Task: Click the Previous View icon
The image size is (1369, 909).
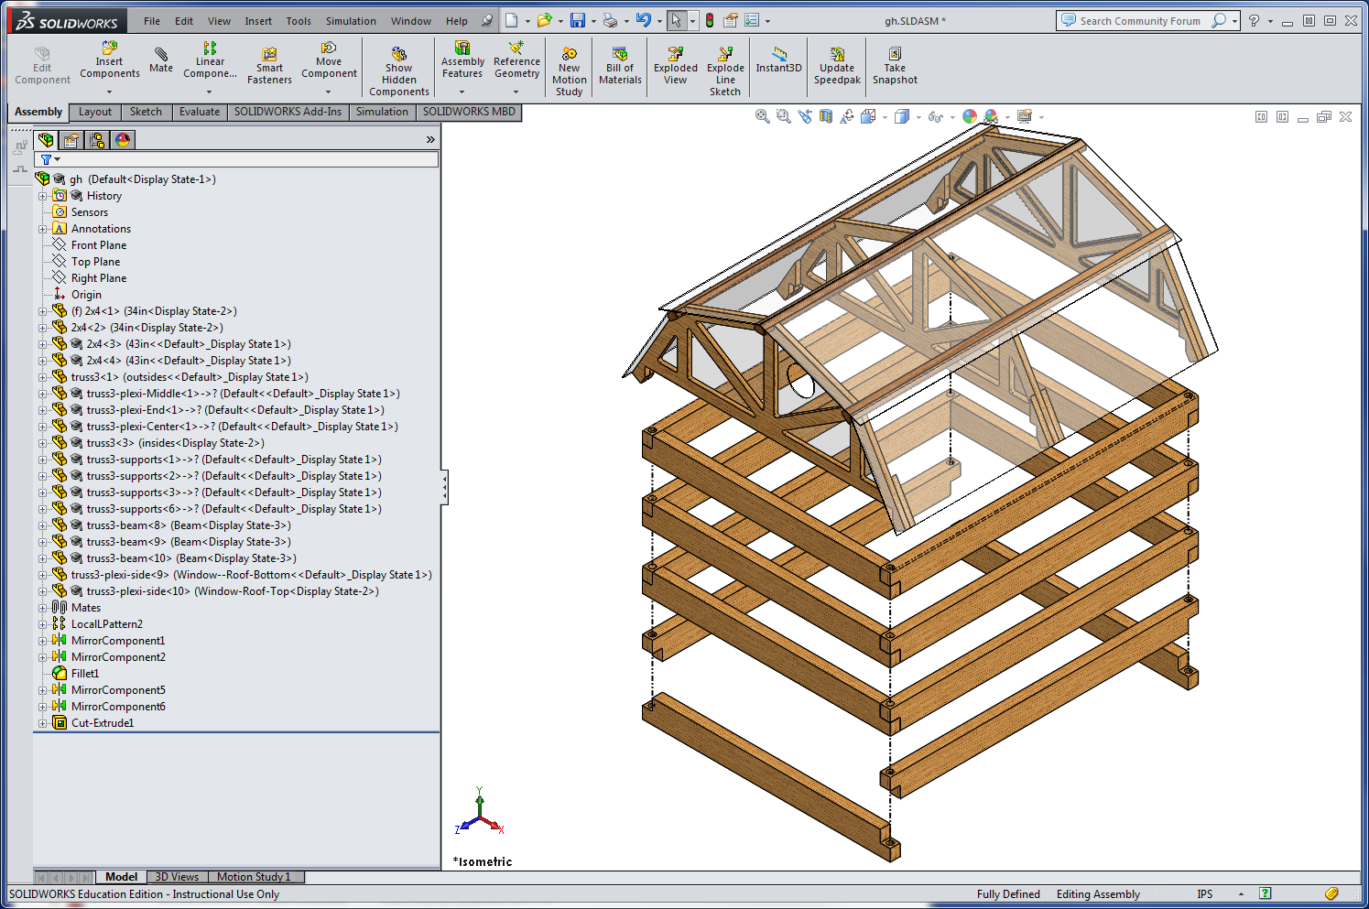Action: pyautogui.click(x=804, y=116)
